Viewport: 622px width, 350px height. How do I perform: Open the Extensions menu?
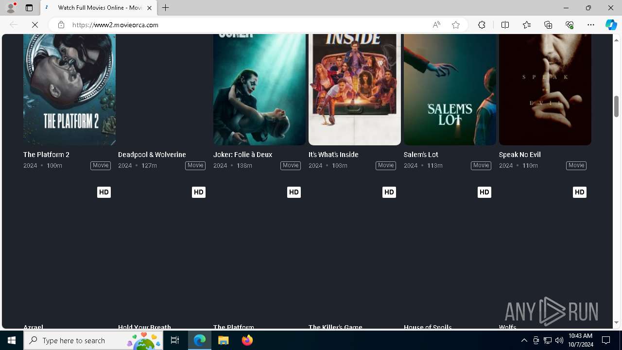(x=482, y=25)
